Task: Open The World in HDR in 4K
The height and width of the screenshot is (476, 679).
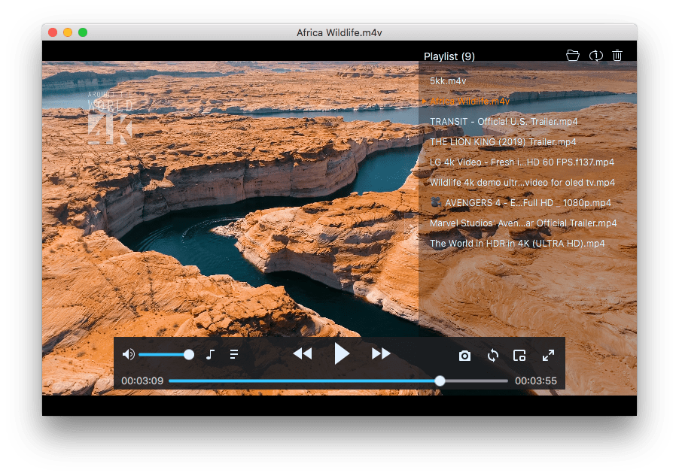Action: 517,244
